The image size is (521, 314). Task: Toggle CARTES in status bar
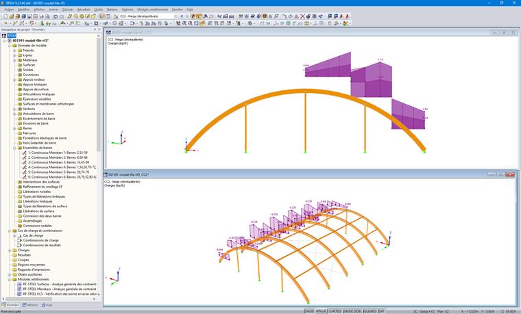tap(335, 311)
